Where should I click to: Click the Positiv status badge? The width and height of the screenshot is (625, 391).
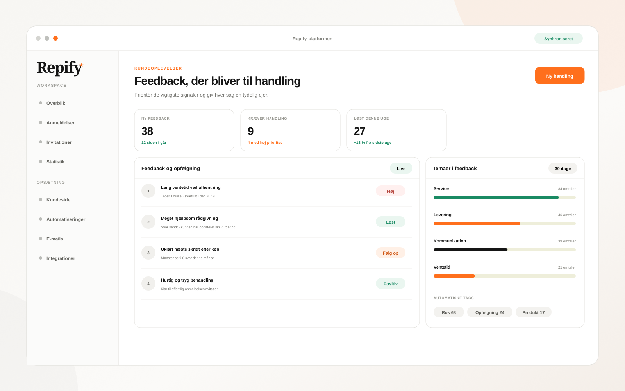[390, 283]
